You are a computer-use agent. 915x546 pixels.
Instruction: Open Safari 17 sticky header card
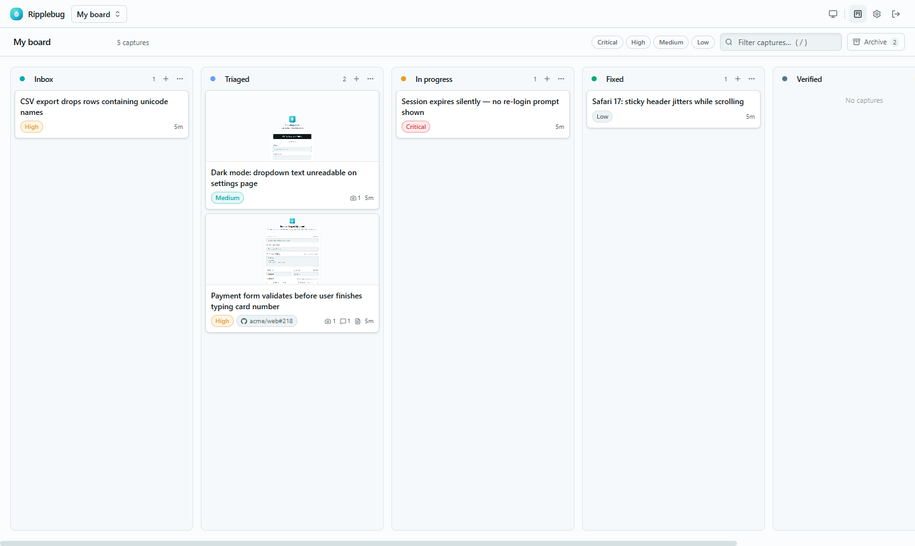pyautogui.click(x=674, y=109)
